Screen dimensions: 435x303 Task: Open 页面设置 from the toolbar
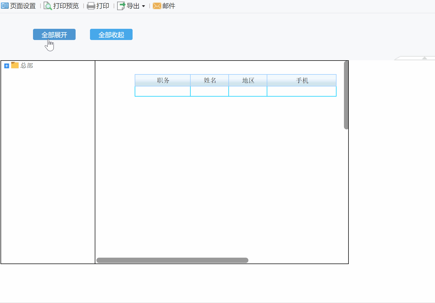click(23, 6)
